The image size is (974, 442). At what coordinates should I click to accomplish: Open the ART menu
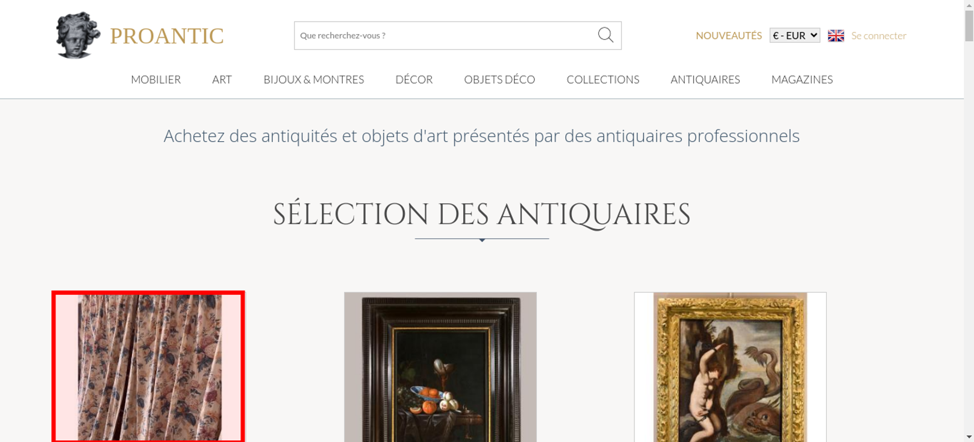222,79
